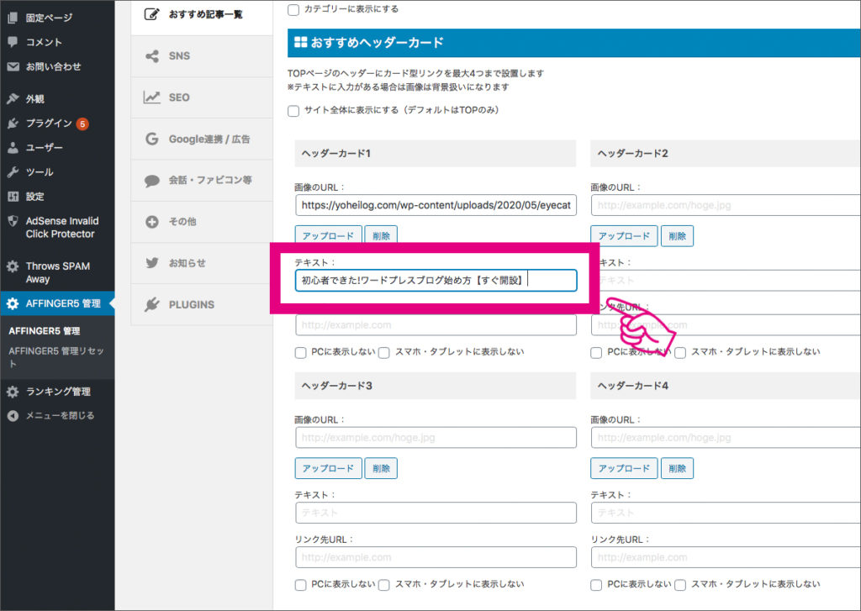Collapse the admin sidebar with メニューを閉じる
The height and width of the screenshot is (611, 861).
12,414
